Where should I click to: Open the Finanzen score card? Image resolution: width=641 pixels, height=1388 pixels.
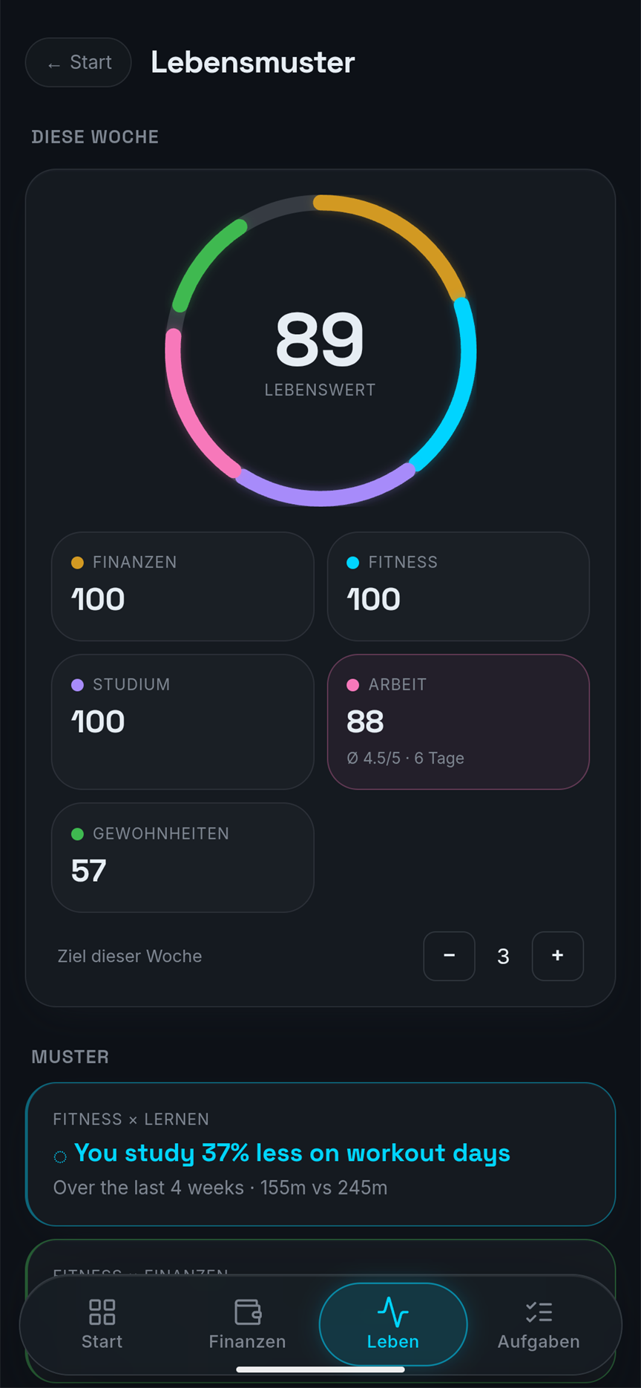(x=183, y=586)
